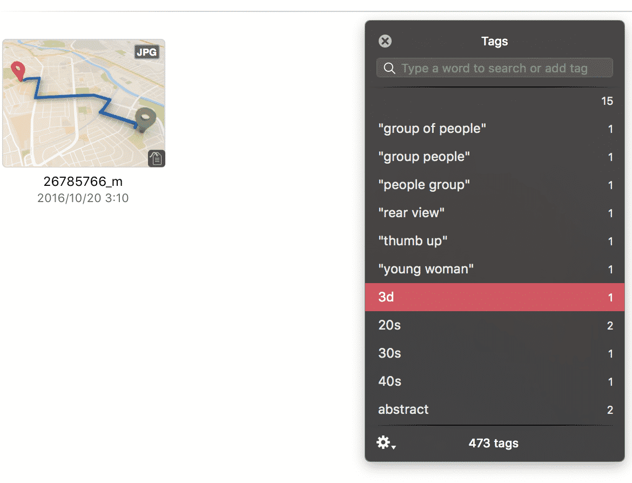Click the 26785766_m file name label
The width and height of the screenshot is (632, 483).
(83, 182)
